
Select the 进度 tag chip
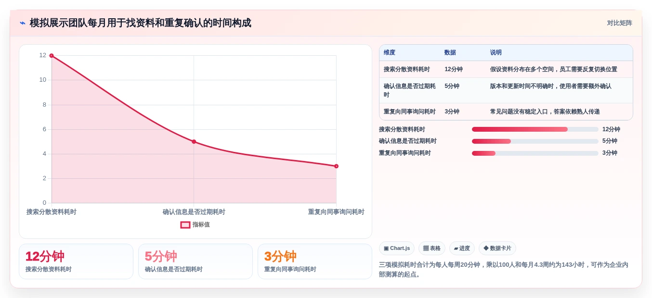pyautogui.click(x=462, y=248)
